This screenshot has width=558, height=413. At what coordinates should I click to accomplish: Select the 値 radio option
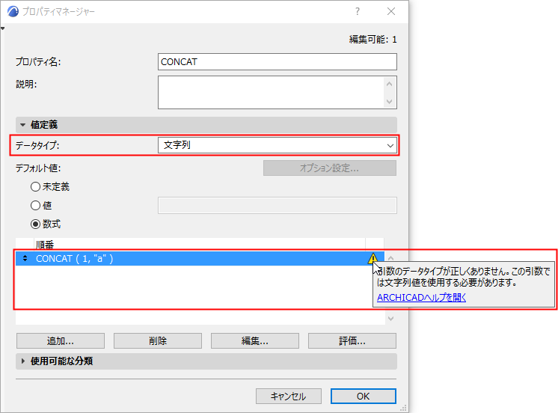(35, 205)
